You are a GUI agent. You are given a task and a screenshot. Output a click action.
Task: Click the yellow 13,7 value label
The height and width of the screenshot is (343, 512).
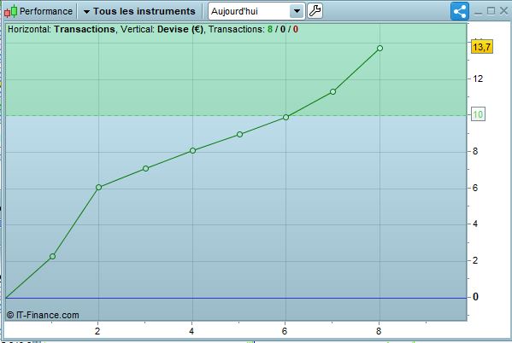pos(482,47)
